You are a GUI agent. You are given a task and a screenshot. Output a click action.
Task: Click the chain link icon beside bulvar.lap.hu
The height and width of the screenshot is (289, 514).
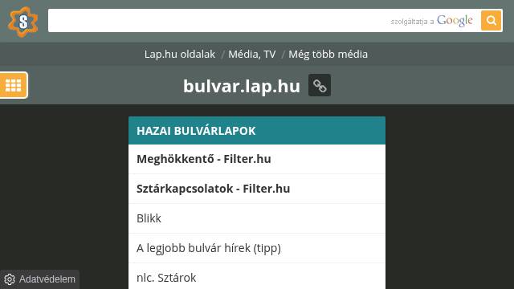[x=320, y=86]
